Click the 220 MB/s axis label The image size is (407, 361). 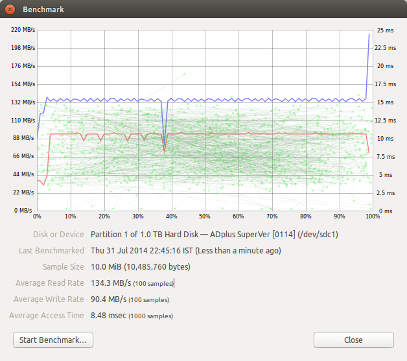tap(23, 30)
